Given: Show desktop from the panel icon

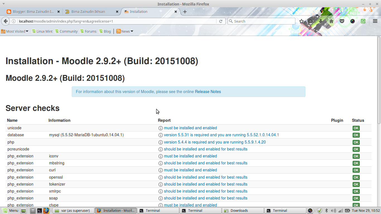Looking at the screenshot, I should (23, 211).
